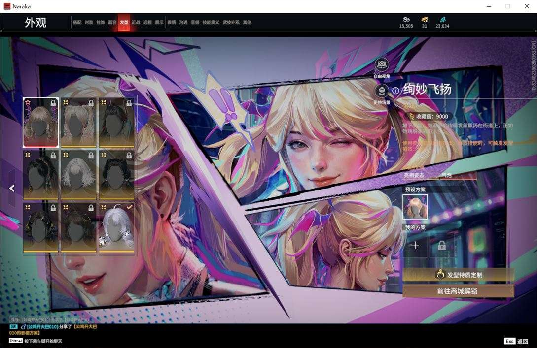Select the highlighted 发型 tab
The height and width of the screenshot is (348, 537).
coord(124,22)
